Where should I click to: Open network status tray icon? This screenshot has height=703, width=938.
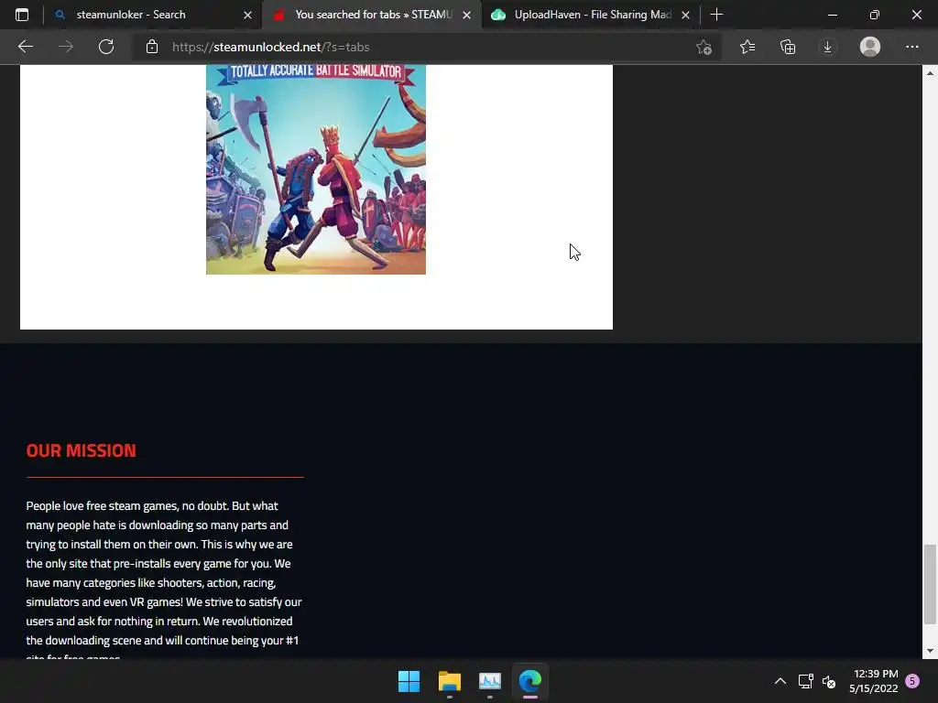[806, 681]
